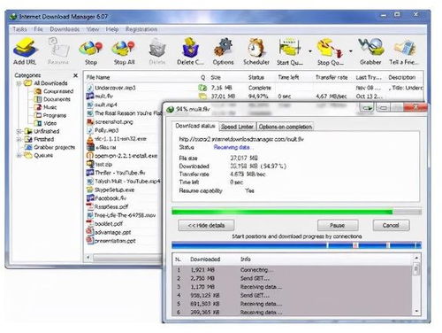Collapse the All Downloads tree node

click(19, 83)
